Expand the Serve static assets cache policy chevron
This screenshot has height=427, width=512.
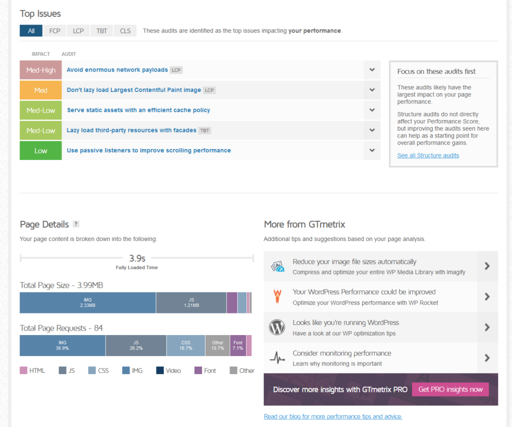tap(372, 110)
